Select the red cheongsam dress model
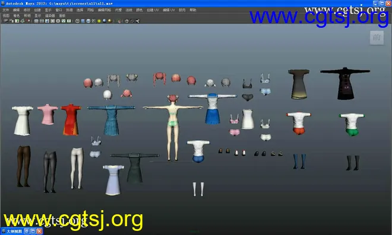This screenshot has width=392, height=235. [71, 120]
